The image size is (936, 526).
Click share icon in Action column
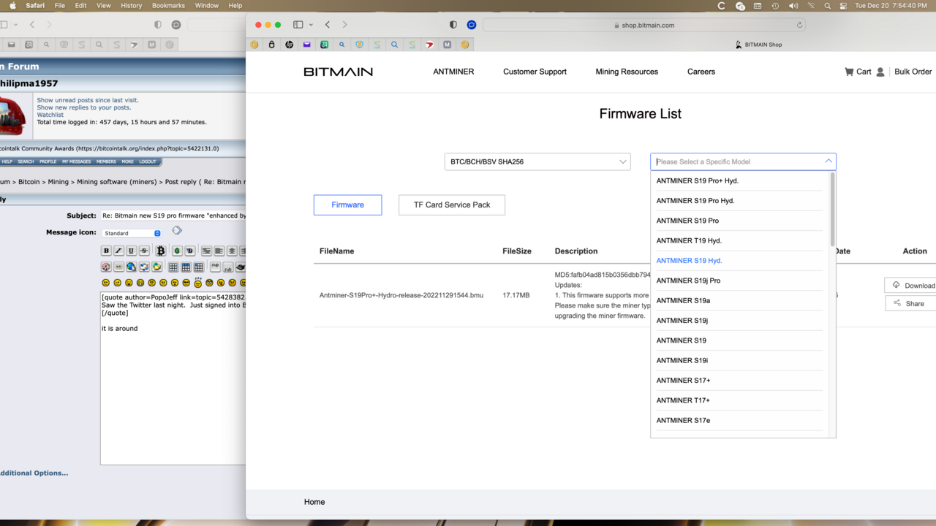coord(897,303)
